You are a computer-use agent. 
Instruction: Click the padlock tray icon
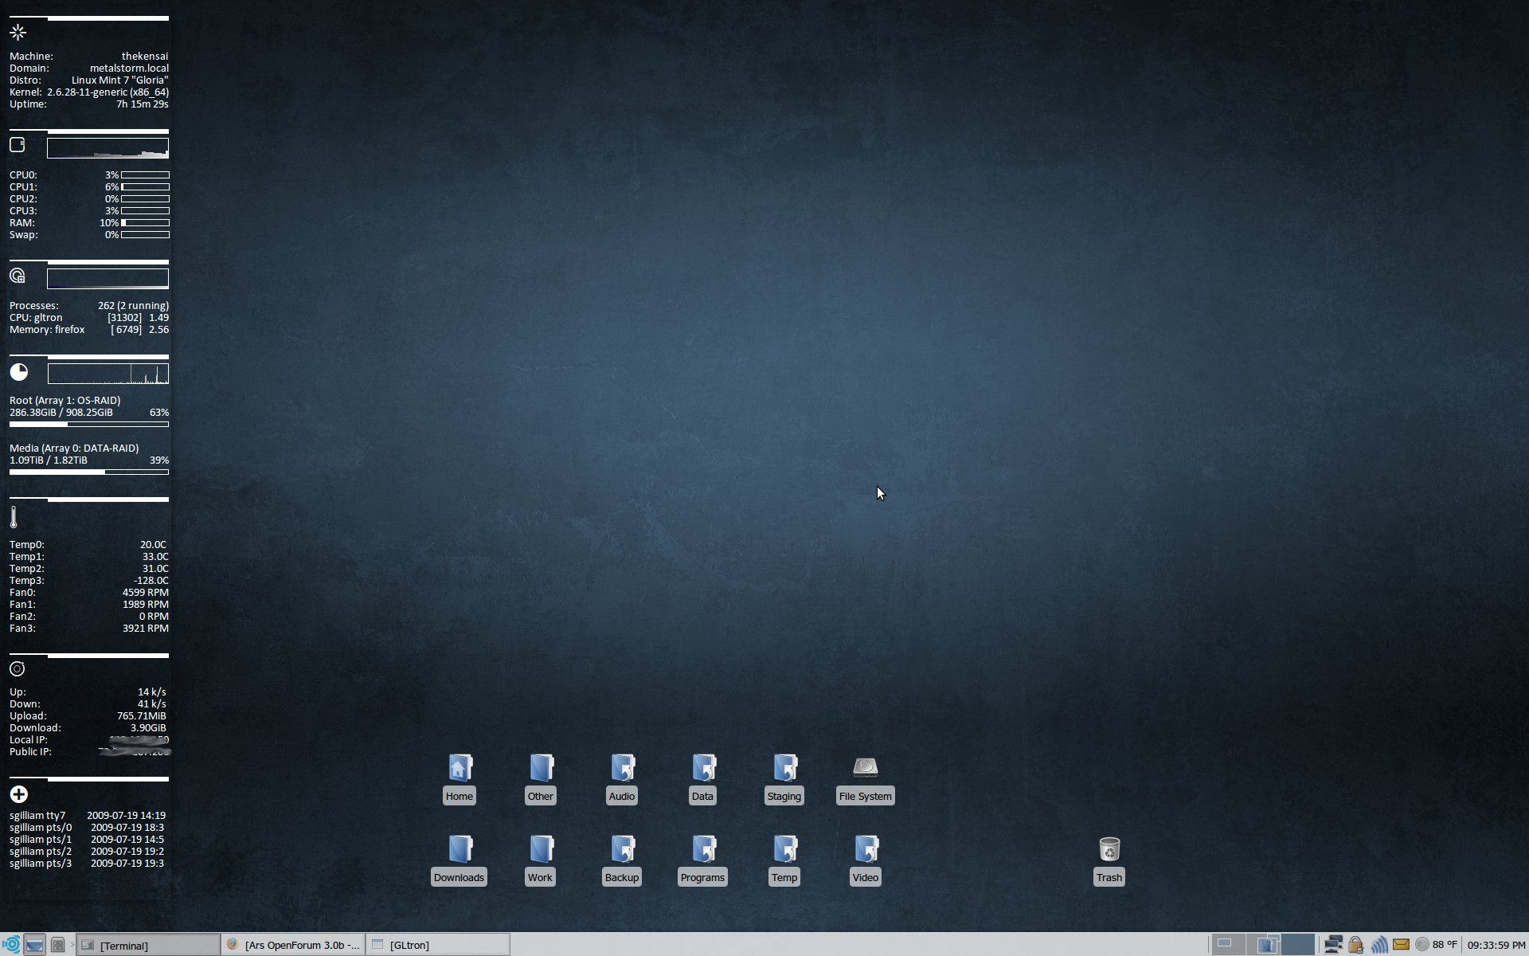click(x=1355, y=945)
